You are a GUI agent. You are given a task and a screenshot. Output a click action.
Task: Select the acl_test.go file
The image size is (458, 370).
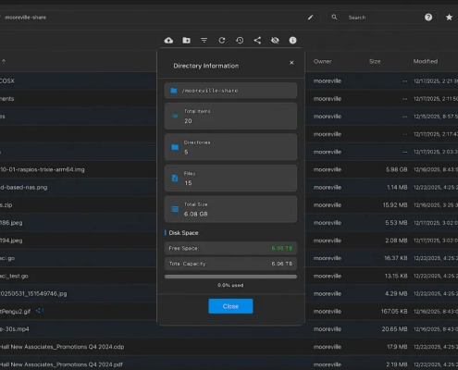(14, 276)
